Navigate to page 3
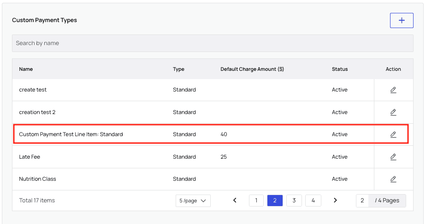 coord(294,201)
